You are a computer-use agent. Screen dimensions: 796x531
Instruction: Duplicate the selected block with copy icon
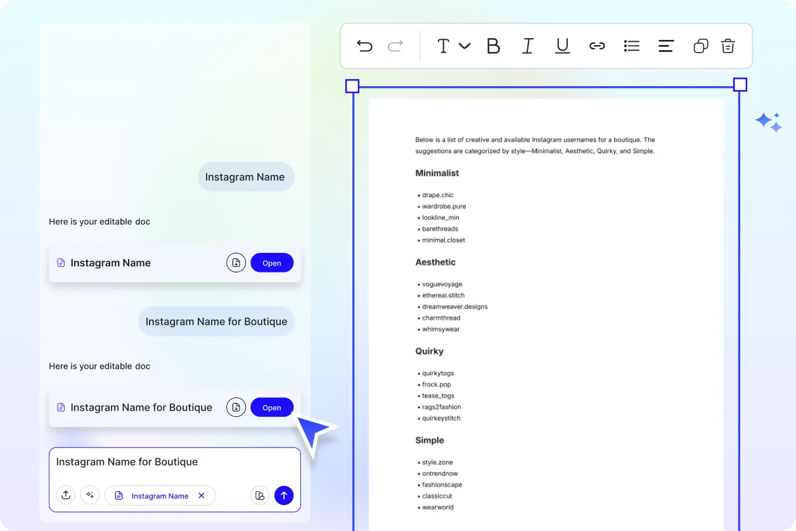pyautogui.click(x=700, y=46)
